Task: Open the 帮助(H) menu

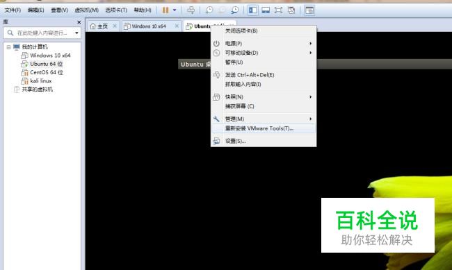Action: tap(143, 10)
